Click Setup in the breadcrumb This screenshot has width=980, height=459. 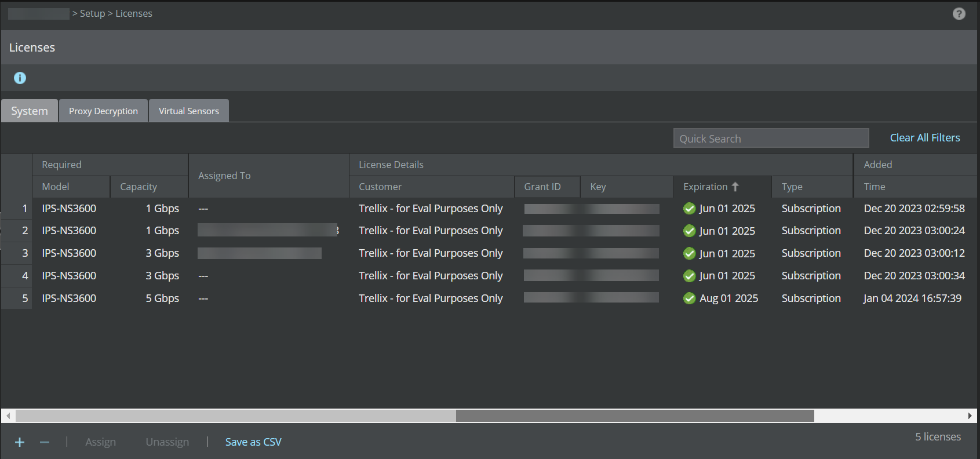[92, 13]
